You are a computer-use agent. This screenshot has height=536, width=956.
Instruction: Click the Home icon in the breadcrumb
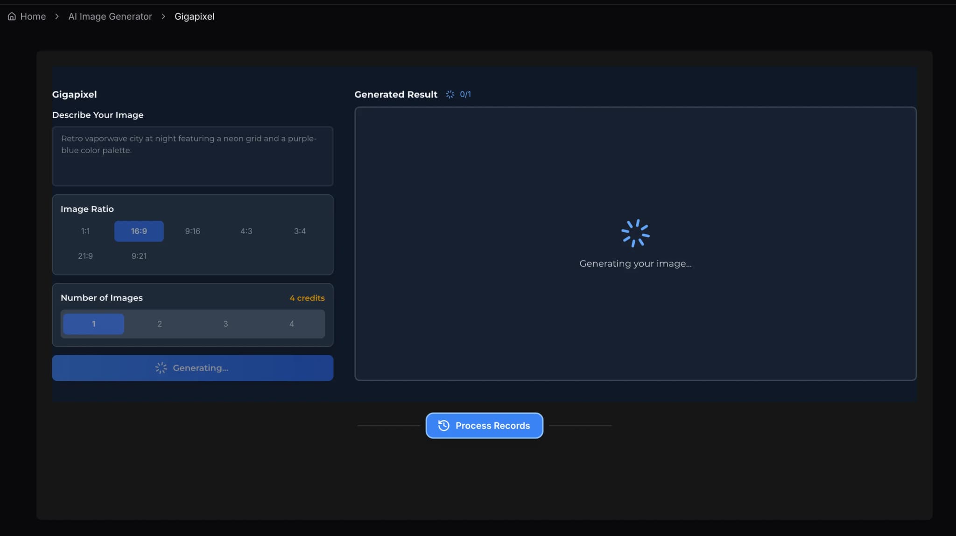pos(12,16)
